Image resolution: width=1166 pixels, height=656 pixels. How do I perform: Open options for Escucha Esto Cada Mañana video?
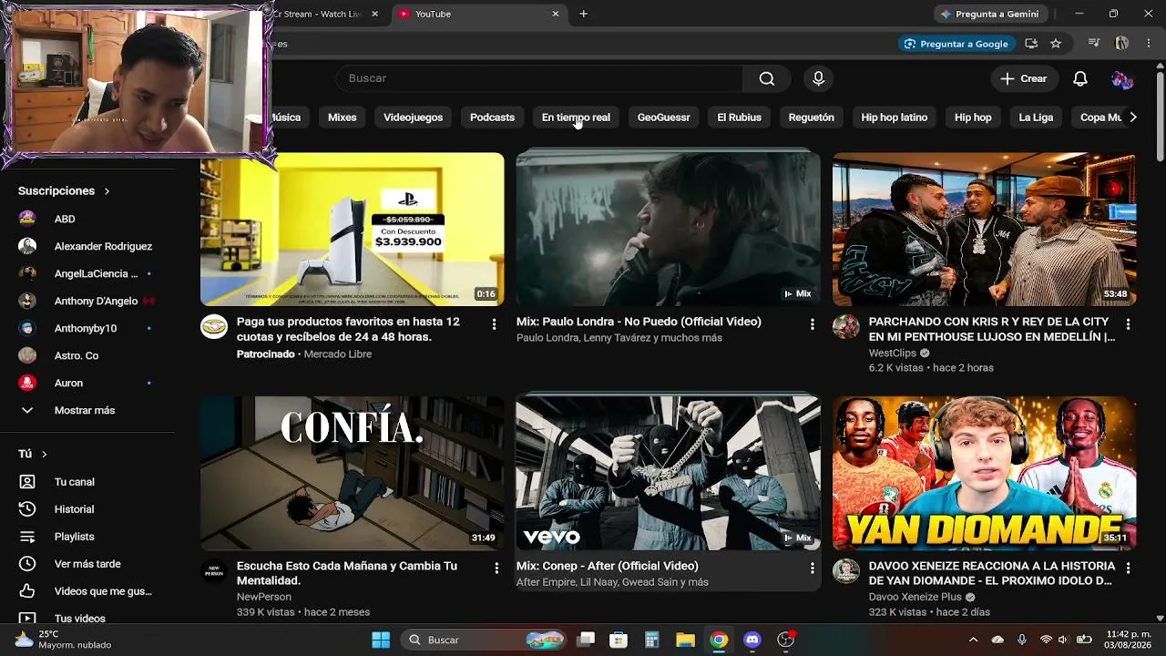496,569
